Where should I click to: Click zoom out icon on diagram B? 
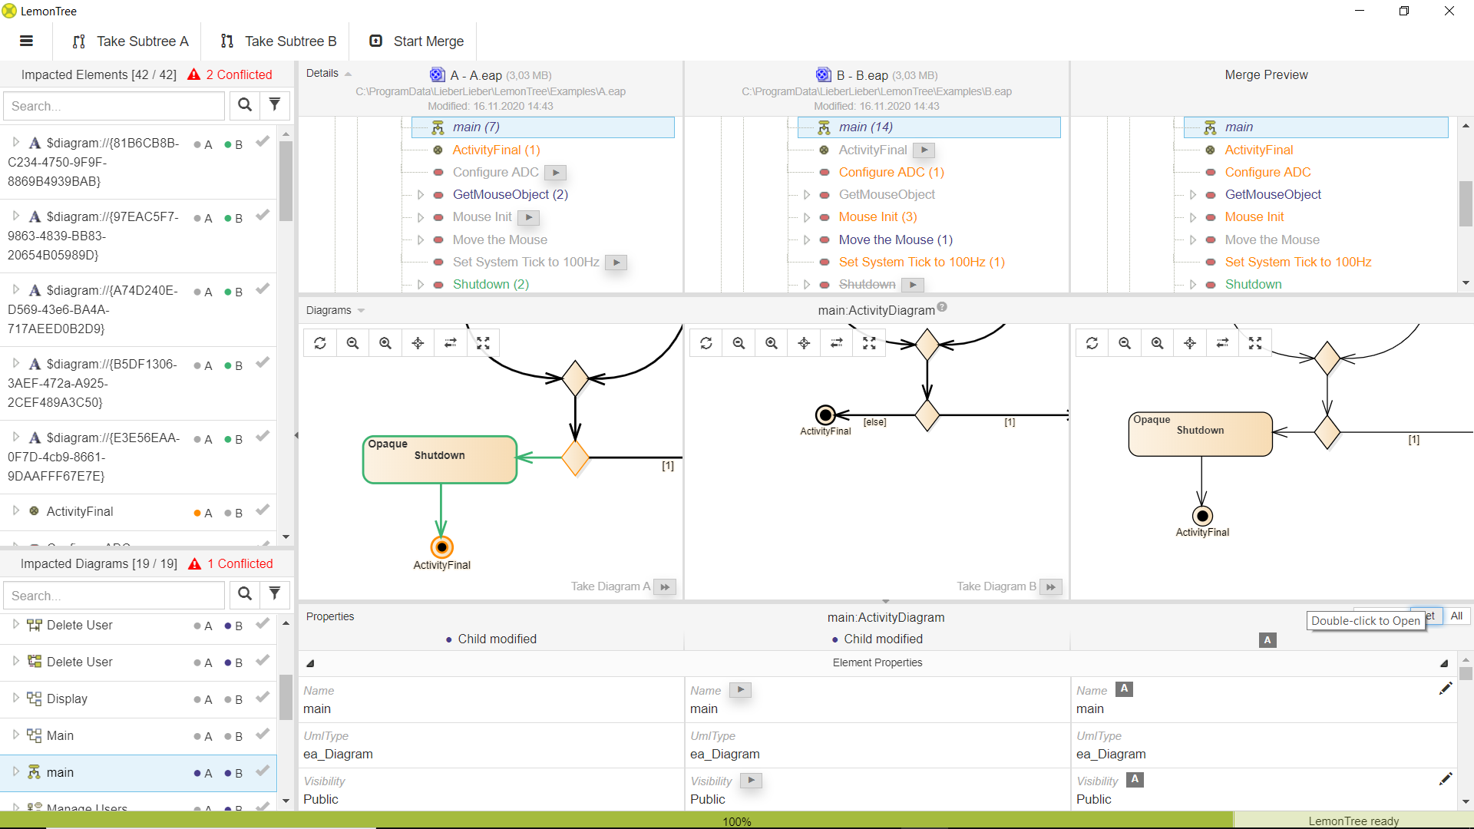pos(739,342)
